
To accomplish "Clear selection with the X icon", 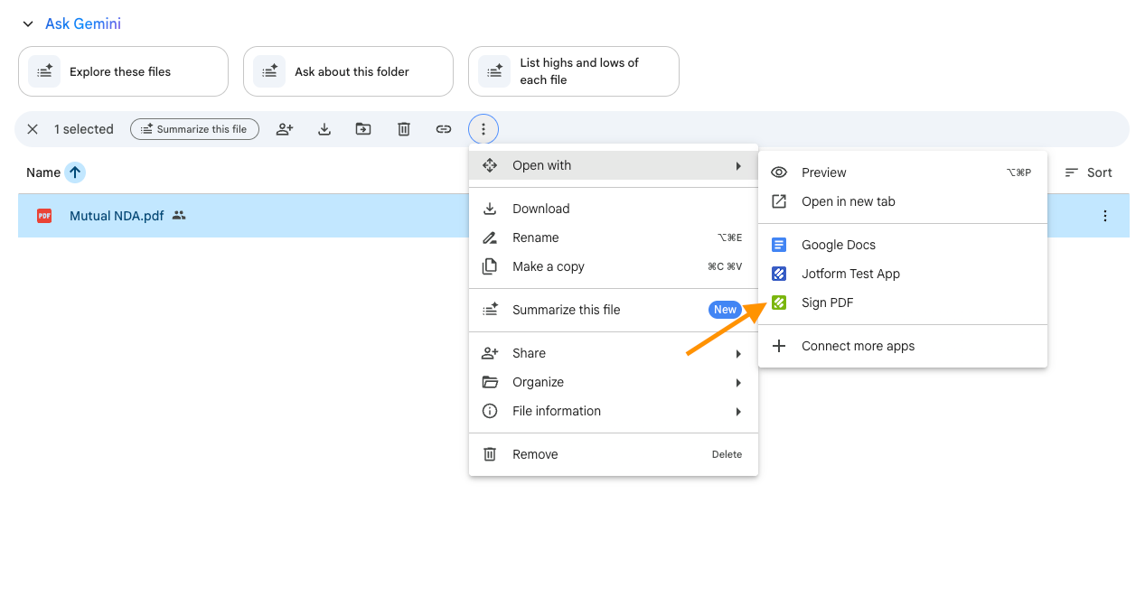I will pos(33,129).
